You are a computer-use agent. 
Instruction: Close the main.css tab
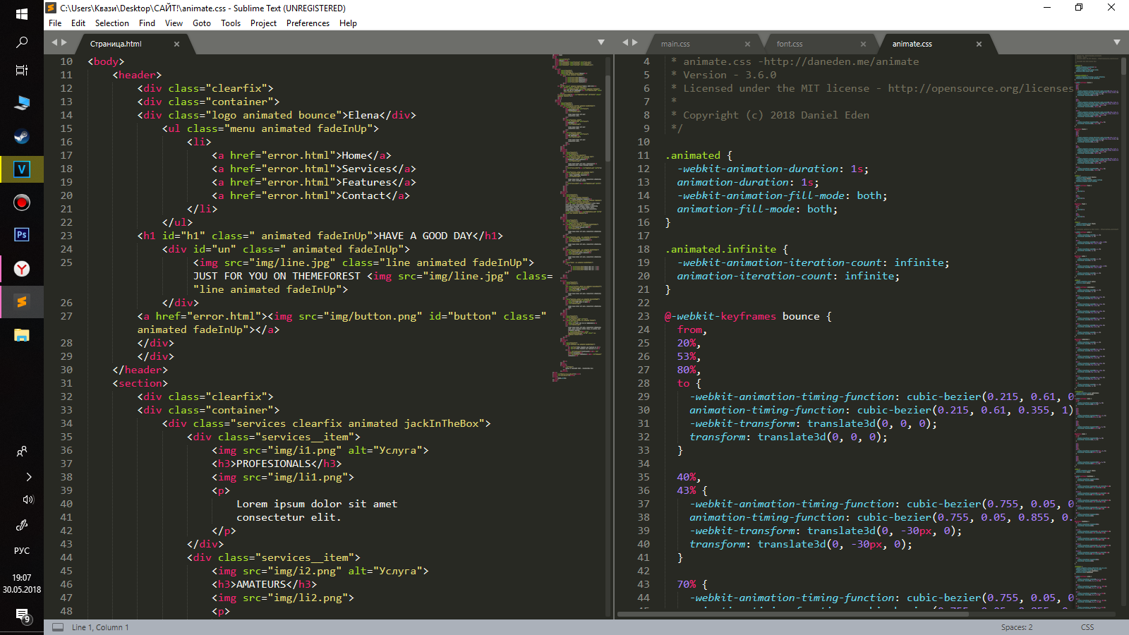(x=748, y=44)
